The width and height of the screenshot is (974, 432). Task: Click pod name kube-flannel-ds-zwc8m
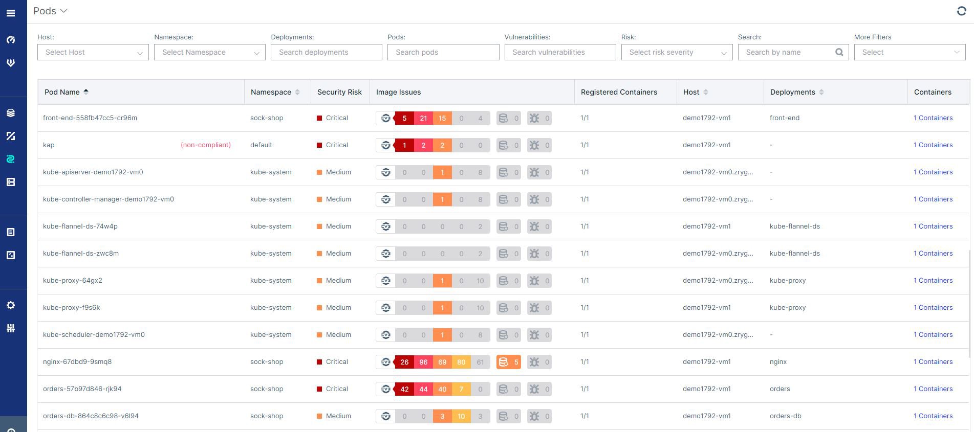pyautogui.click(x=81, y=254)
